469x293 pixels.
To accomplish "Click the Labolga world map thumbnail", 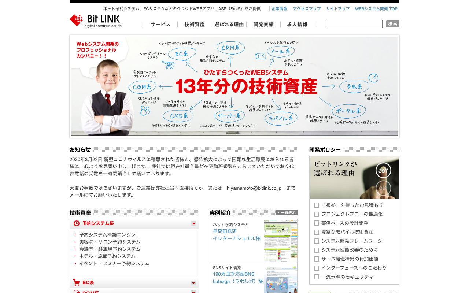I will [281, 279].
